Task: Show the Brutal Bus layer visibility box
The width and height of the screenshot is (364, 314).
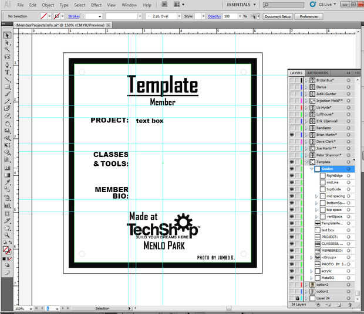Action: [292, 80]
